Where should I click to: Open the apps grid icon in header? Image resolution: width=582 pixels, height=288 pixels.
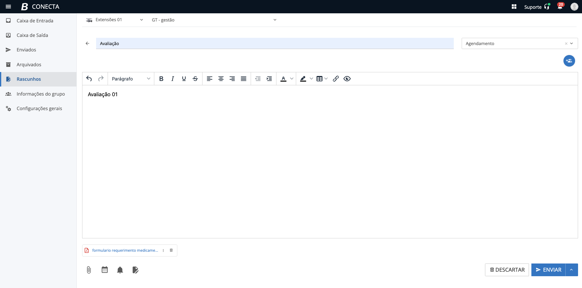514,7
